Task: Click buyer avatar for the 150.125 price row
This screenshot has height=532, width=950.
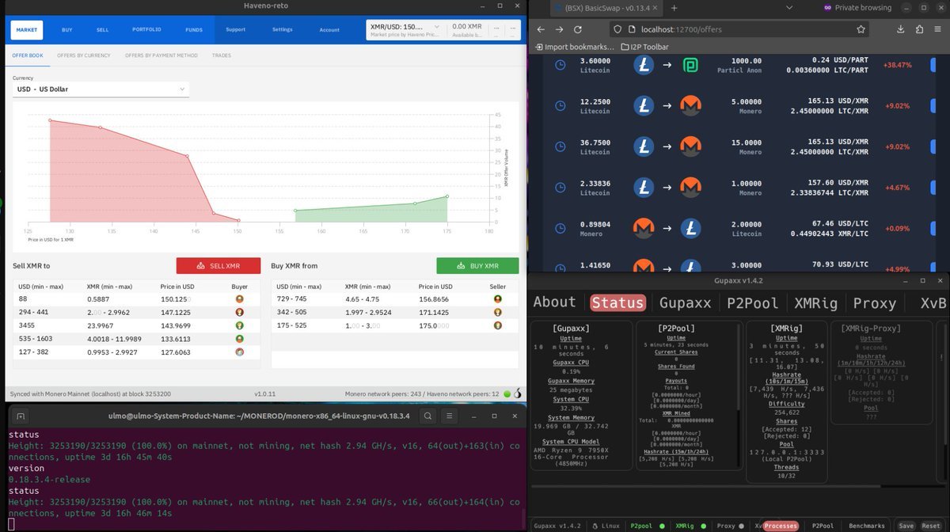Action: 239,299
